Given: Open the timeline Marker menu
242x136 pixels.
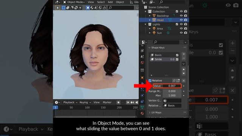Looking at the screenshot, I should (x=107, y=102).
